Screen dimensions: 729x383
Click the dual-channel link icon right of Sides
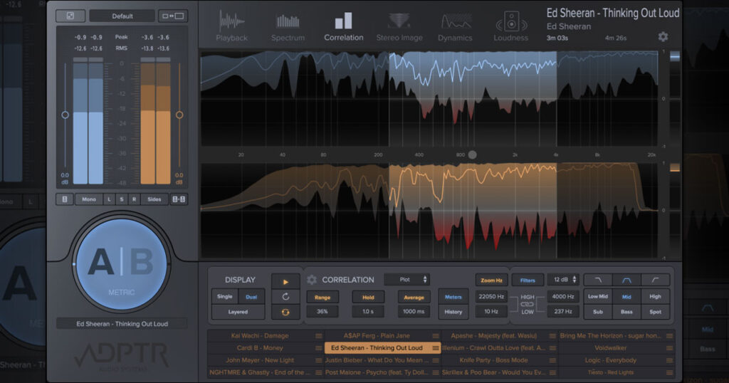coord(179,199)
